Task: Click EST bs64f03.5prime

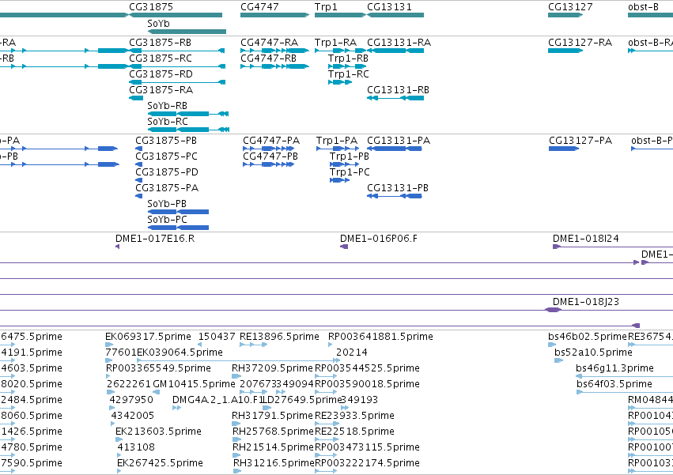Action: (x=625, y=392)
